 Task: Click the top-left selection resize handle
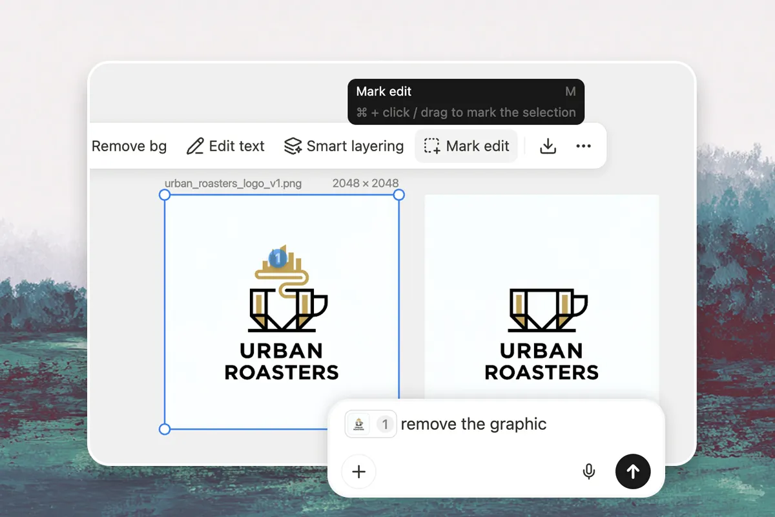tap(165, 195)
